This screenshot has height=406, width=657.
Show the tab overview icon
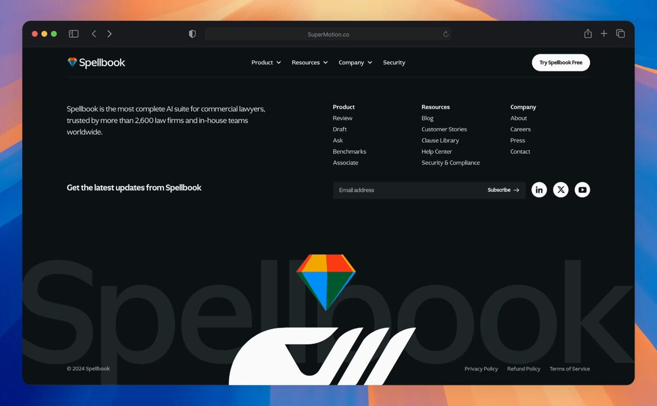(x=620, y=34)
